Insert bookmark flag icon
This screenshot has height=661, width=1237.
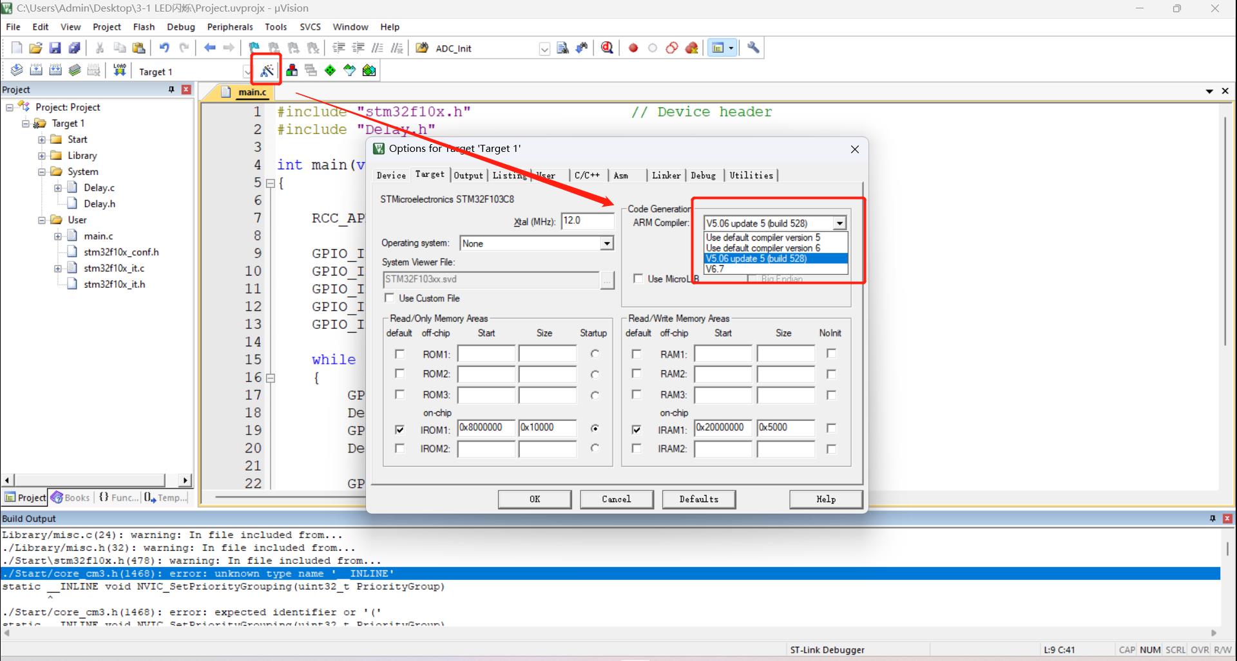254,48
